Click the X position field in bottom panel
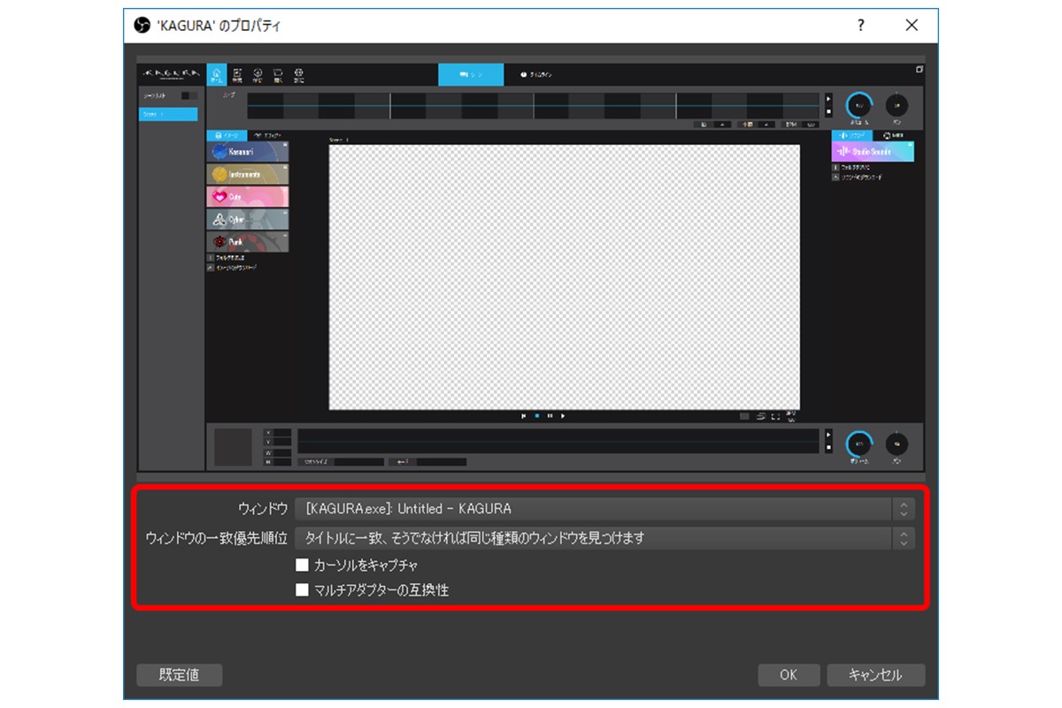The height and width of the screenshot is (708, 1062). (x=282, y=433)
